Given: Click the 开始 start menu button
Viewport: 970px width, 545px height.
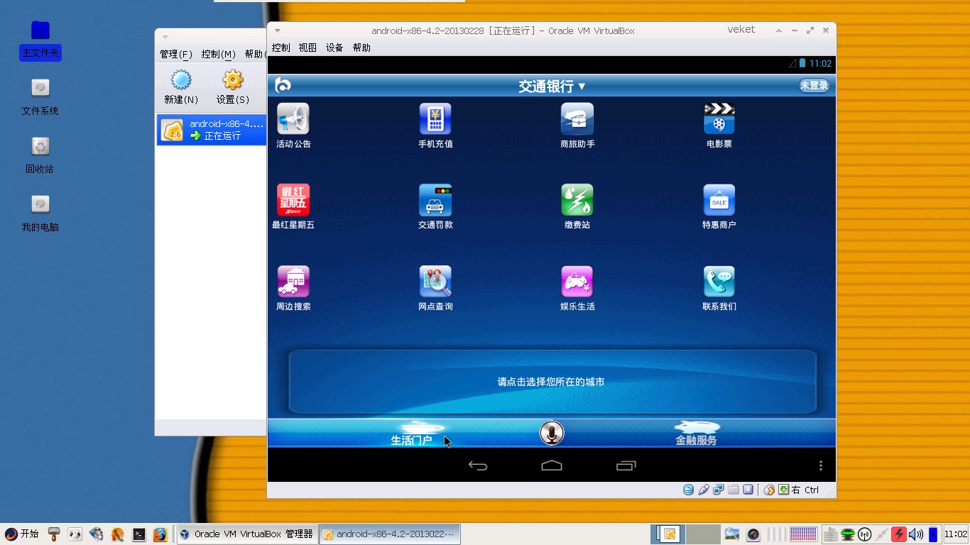Looking at the screenshot, I should tap(22, 534).
